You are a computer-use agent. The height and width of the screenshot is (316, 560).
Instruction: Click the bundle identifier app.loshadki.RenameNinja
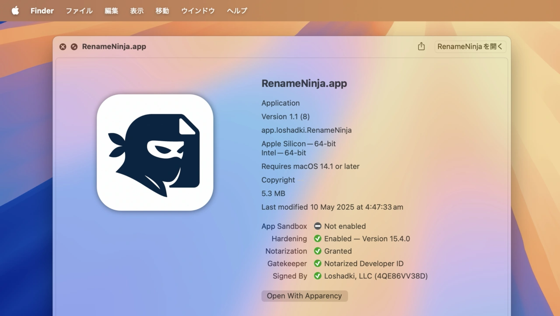pyautogui.click(x=306, y=130)
